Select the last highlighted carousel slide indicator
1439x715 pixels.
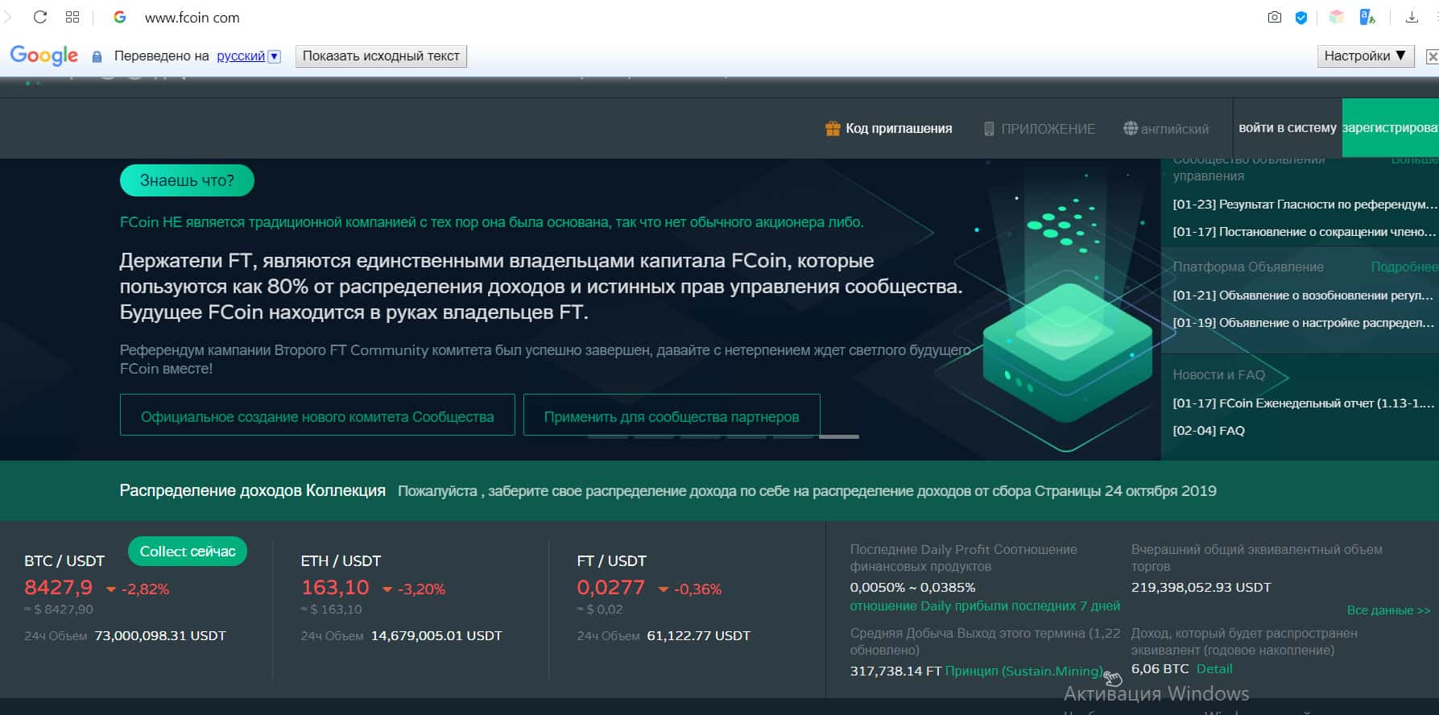tap(839, 436)
